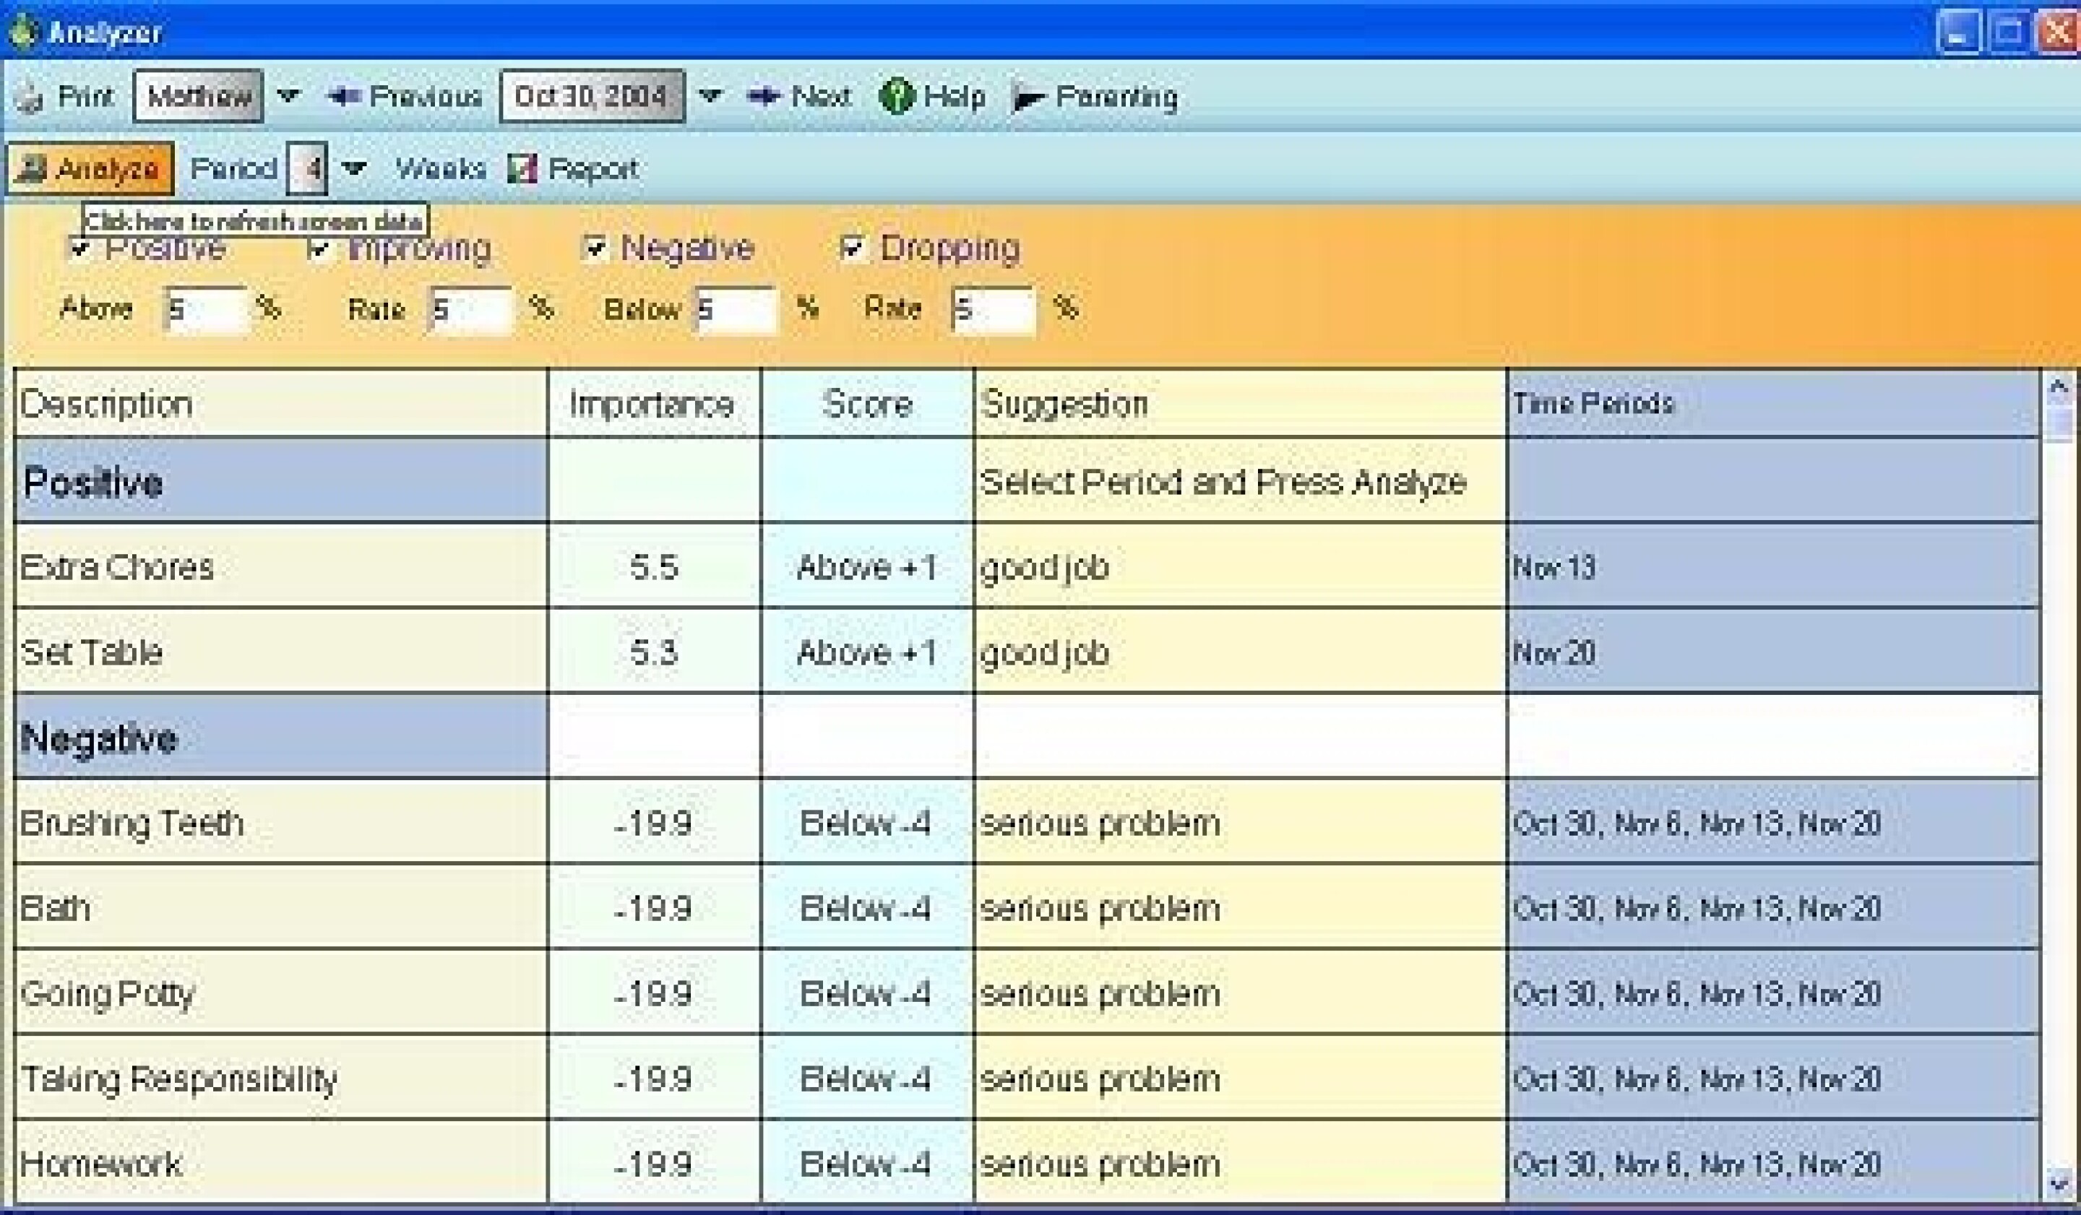2081x1215 pixels.
Task: Open the date dropdown beside Oct 30, 2004
Action: point(710,96)
